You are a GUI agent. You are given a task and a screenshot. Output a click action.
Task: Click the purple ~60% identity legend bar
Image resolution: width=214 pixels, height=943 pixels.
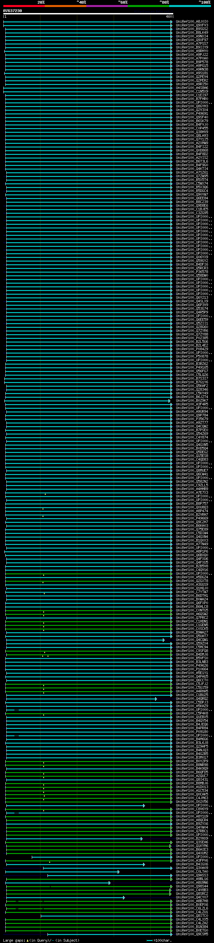pyautogui.click(x=107, y=6)
